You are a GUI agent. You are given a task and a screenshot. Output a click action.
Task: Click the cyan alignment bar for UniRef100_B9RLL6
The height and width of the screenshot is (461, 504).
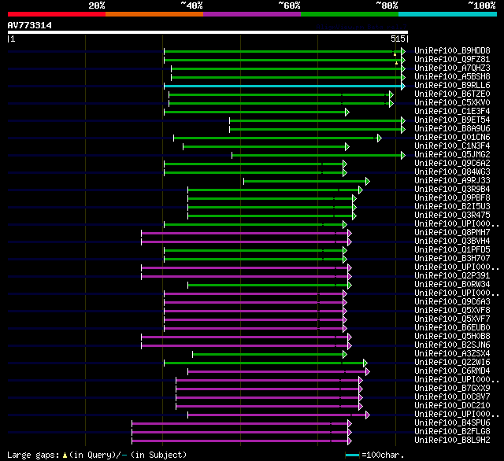[283, 86]
